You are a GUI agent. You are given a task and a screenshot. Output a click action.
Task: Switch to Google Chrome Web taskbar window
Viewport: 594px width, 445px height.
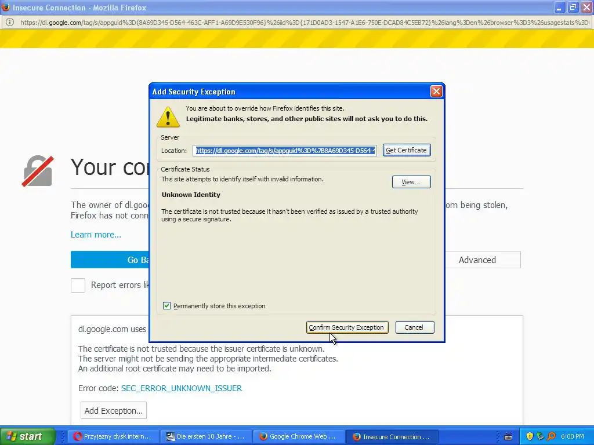[299, 436]
